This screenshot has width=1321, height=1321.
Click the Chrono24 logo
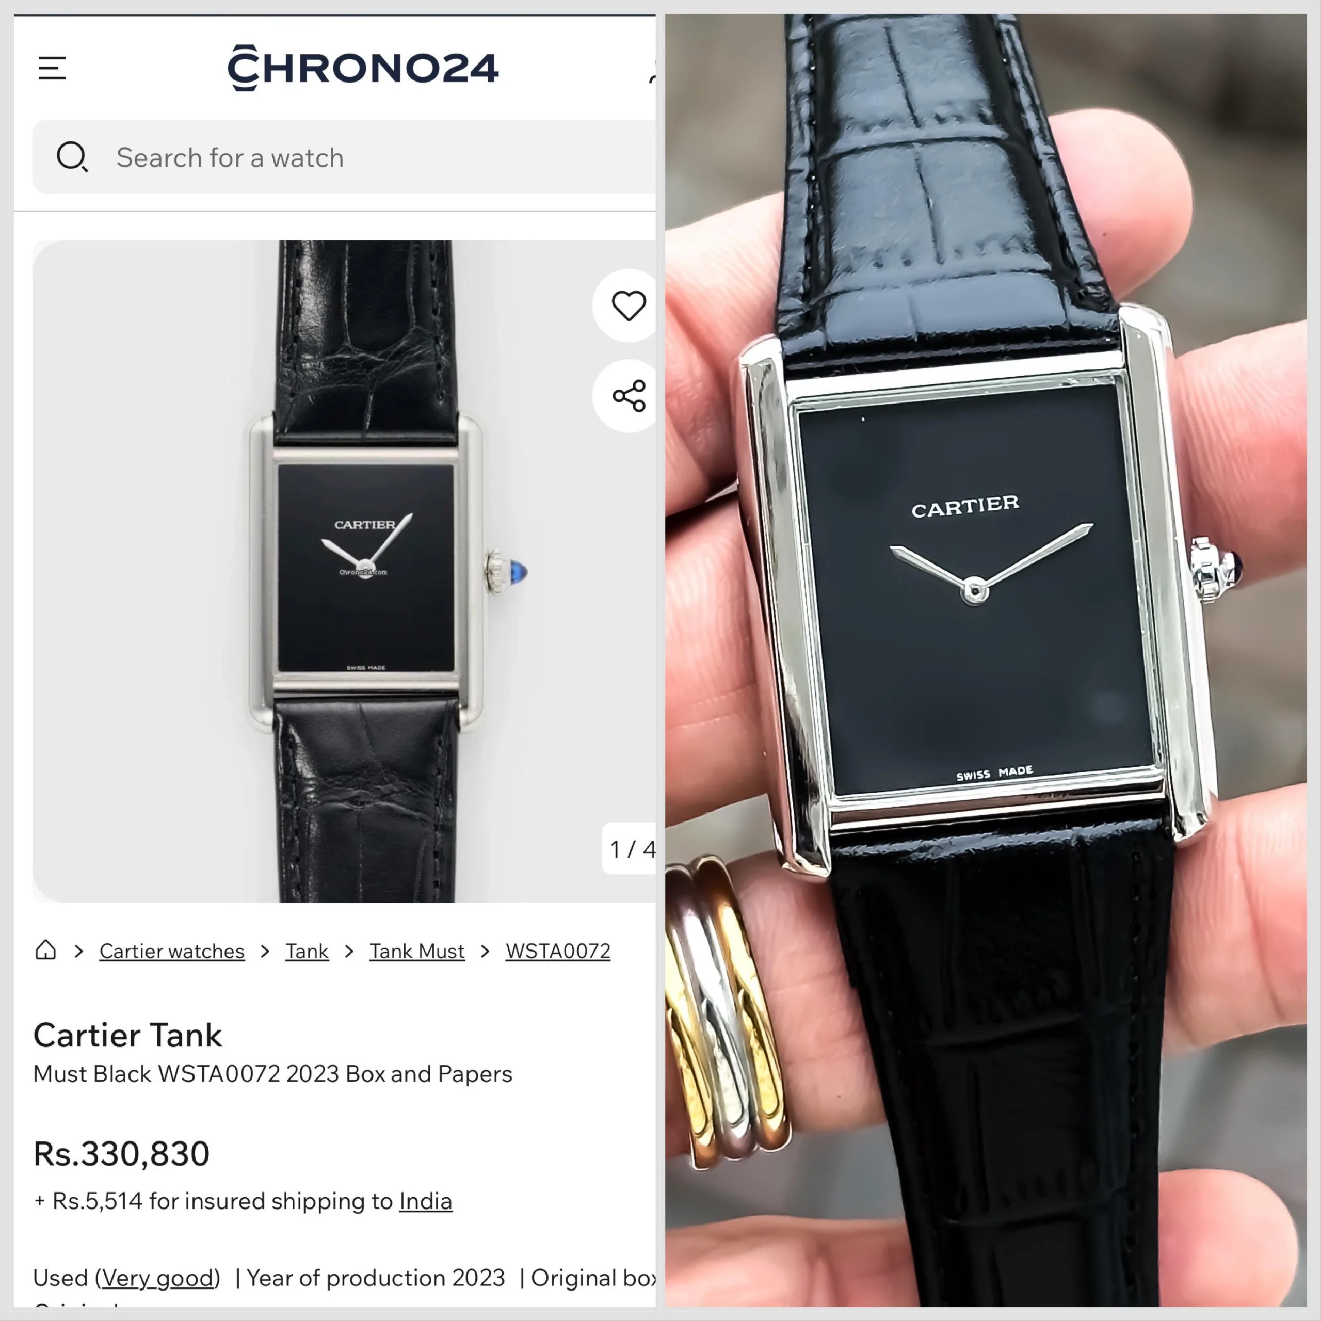point(363,68)
